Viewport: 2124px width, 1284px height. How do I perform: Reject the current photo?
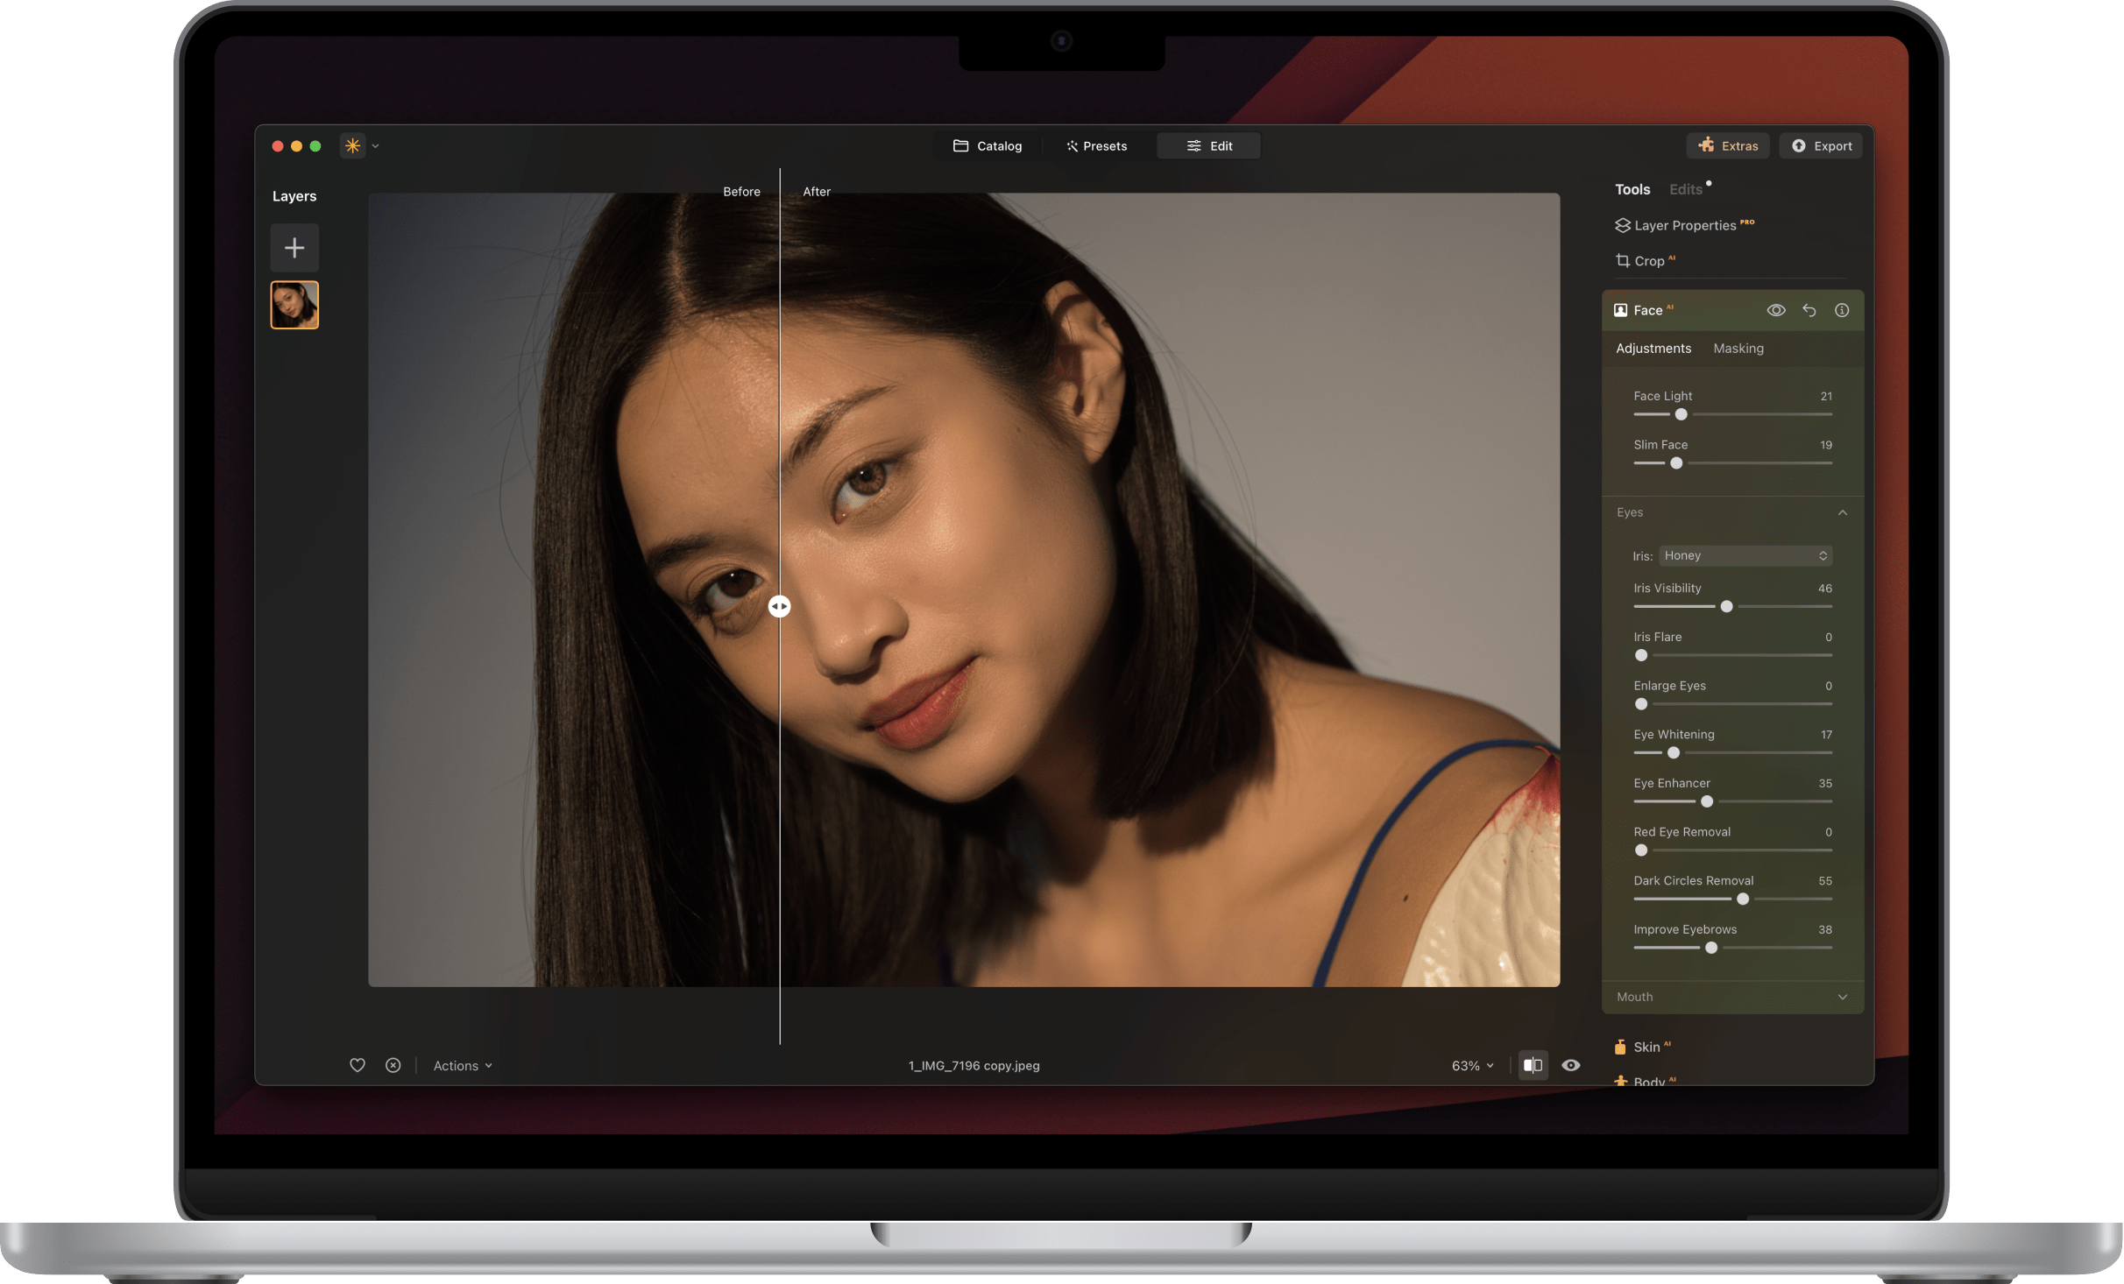(393, 1065)
